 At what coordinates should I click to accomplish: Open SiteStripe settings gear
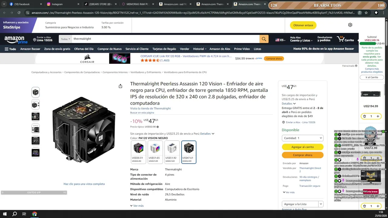pos(350,25)
